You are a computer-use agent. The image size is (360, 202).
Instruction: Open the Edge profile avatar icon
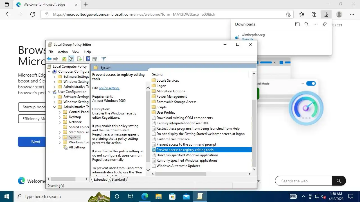[339, 14]
